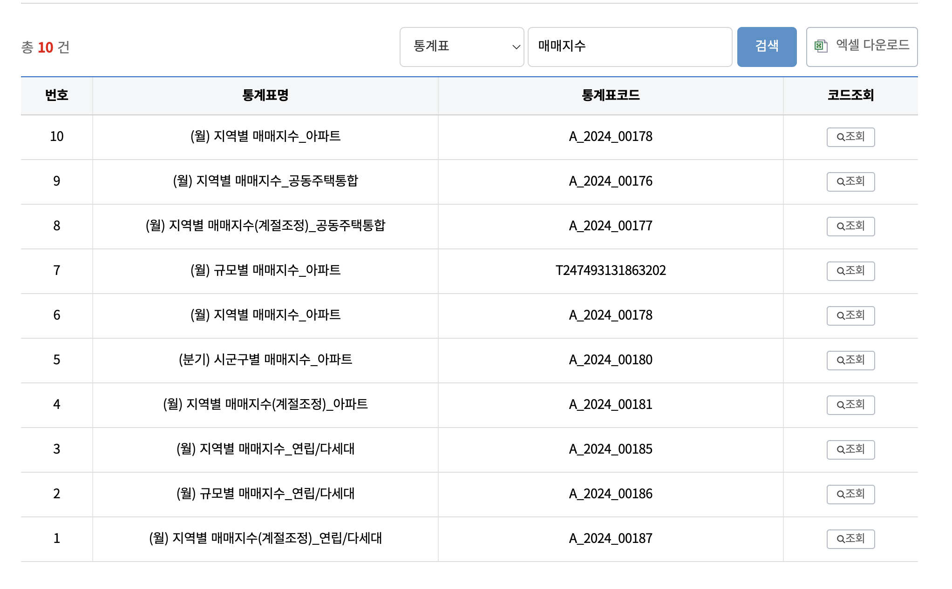Screen dimensions: 952x589
Task: Click the Excel download icon
Action: [821, 46]
